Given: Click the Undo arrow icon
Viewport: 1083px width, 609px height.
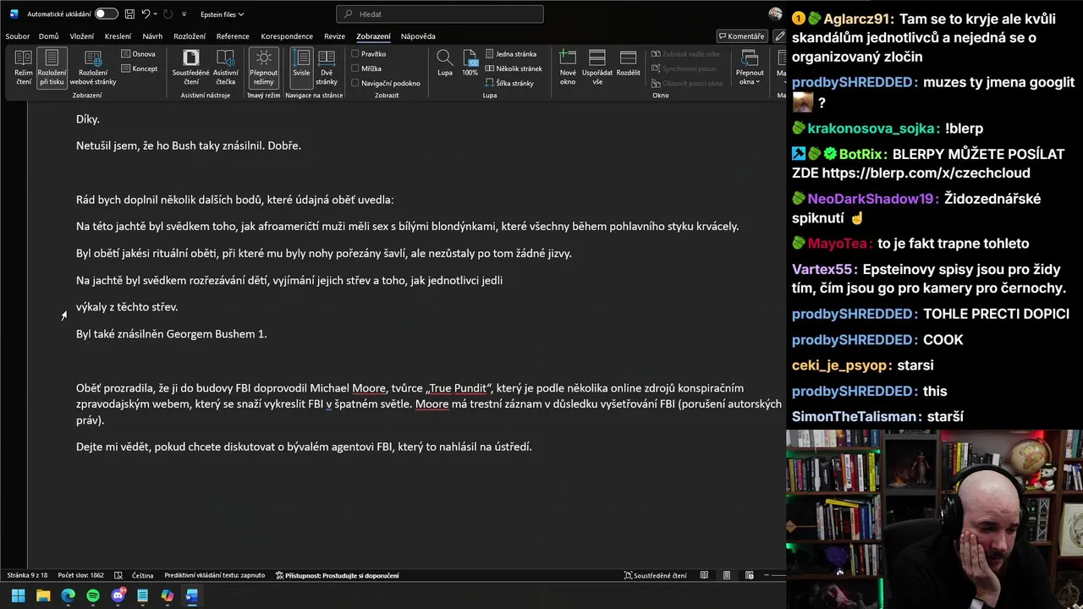Looking at the screenshot, I should [146, 14].
